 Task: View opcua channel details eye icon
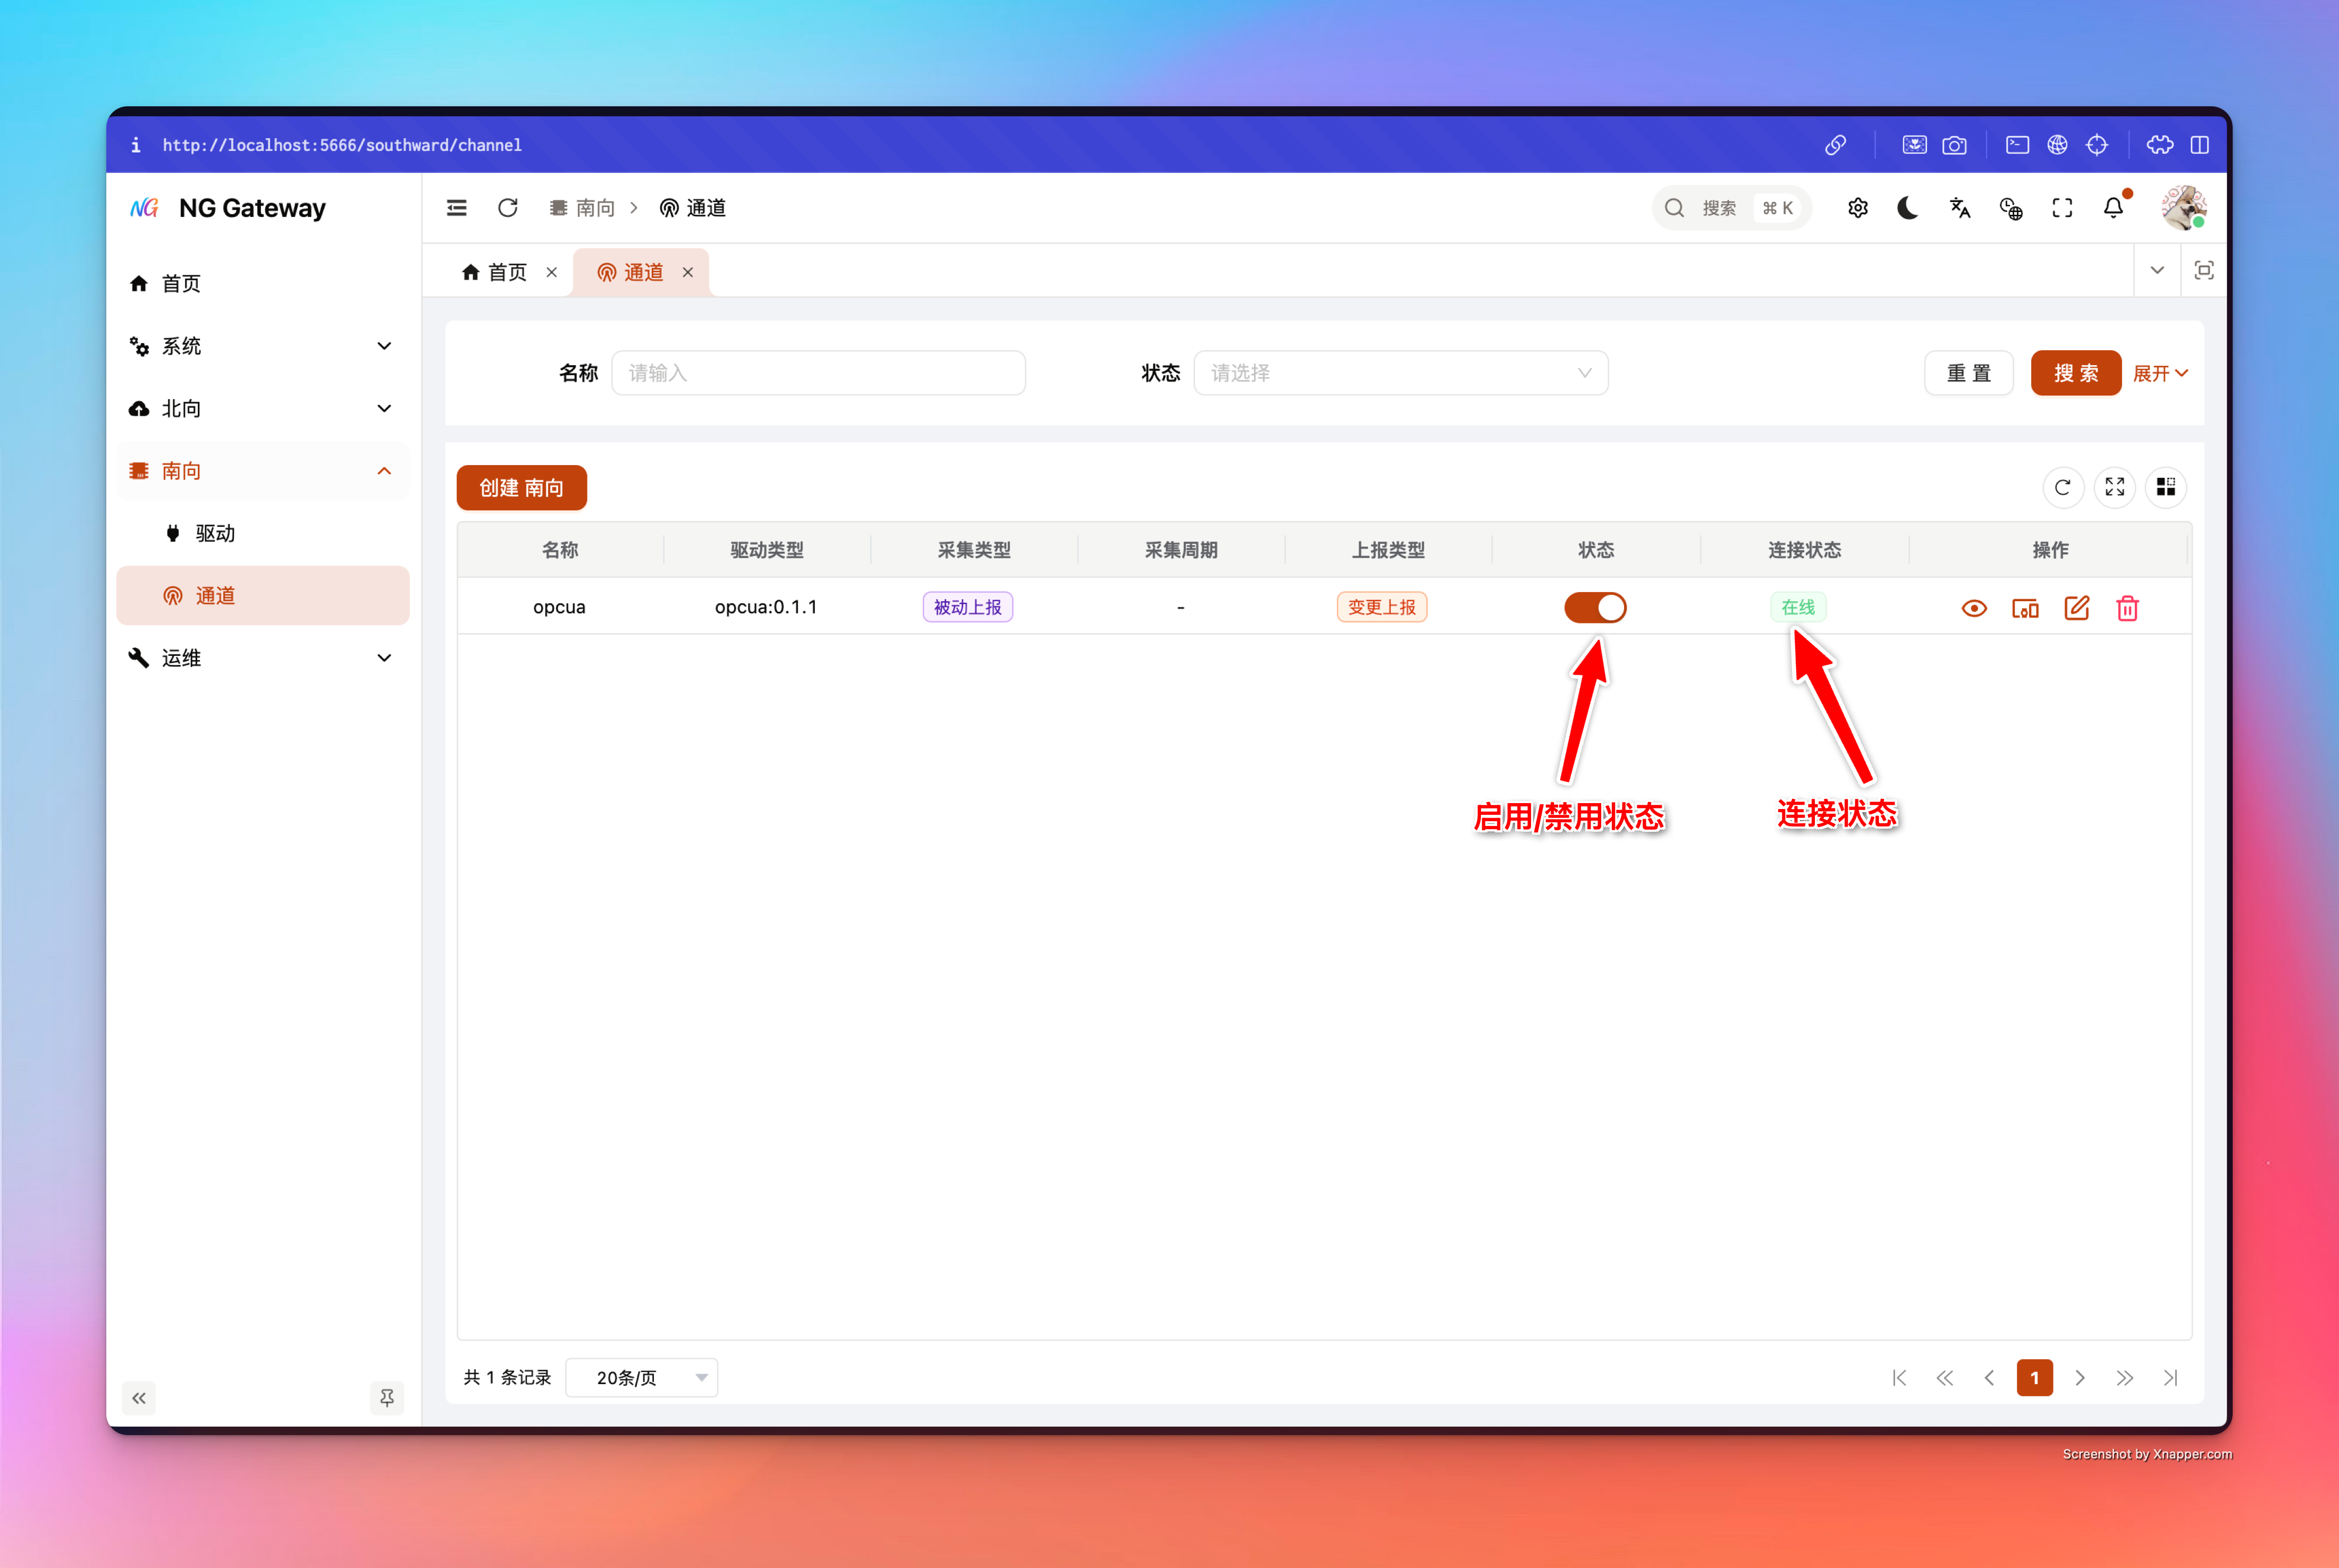(1974, 608)
